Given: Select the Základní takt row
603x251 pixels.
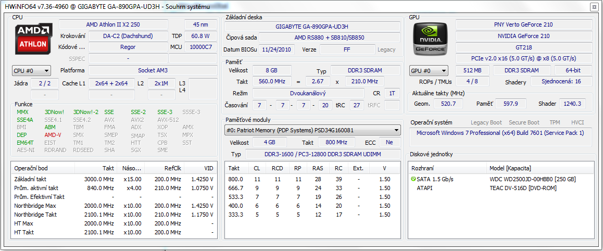Looking at the screenshot, I should pos(32,179).
